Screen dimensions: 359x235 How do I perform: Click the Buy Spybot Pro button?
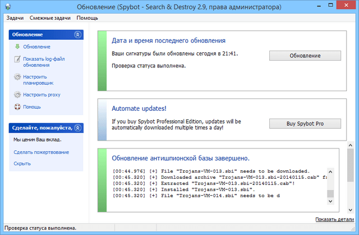[x=305, y=123]
